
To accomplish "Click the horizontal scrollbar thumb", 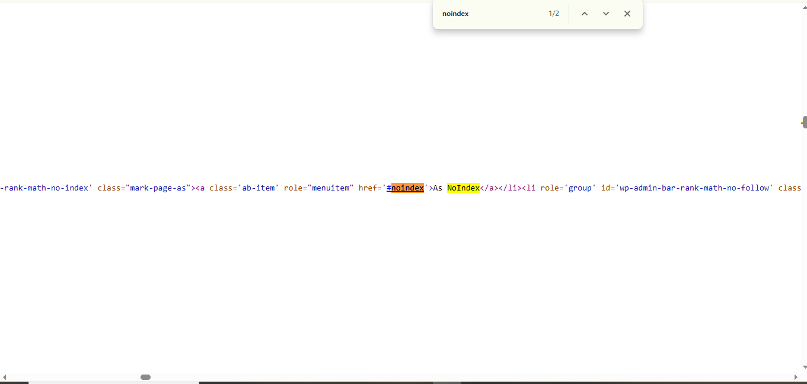I will [x=145, y=377].
